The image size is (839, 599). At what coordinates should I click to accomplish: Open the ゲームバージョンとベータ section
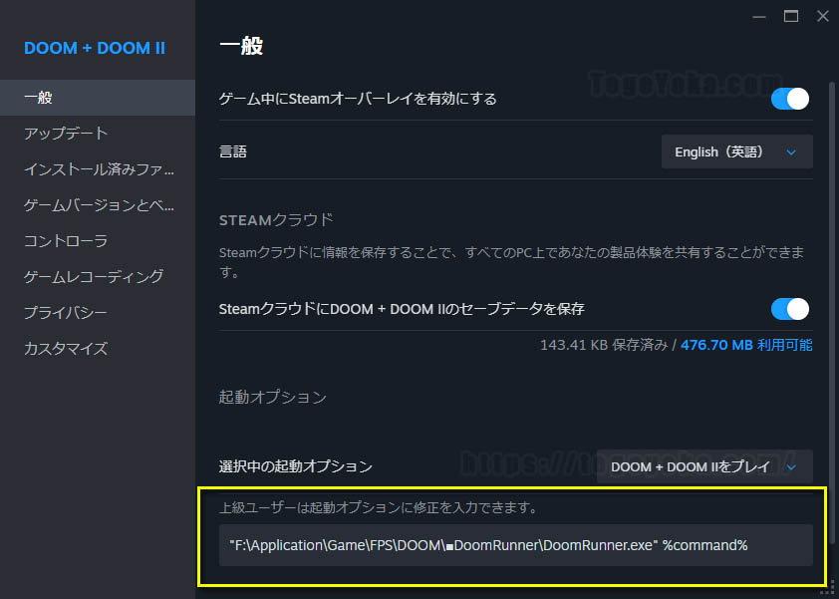point(80,204)
